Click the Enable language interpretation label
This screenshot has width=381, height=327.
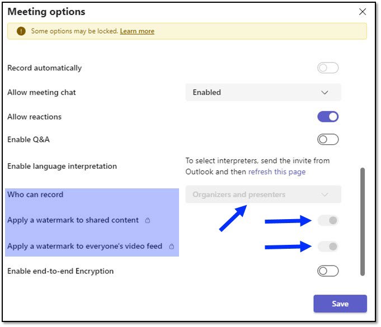tap(62, 166)
